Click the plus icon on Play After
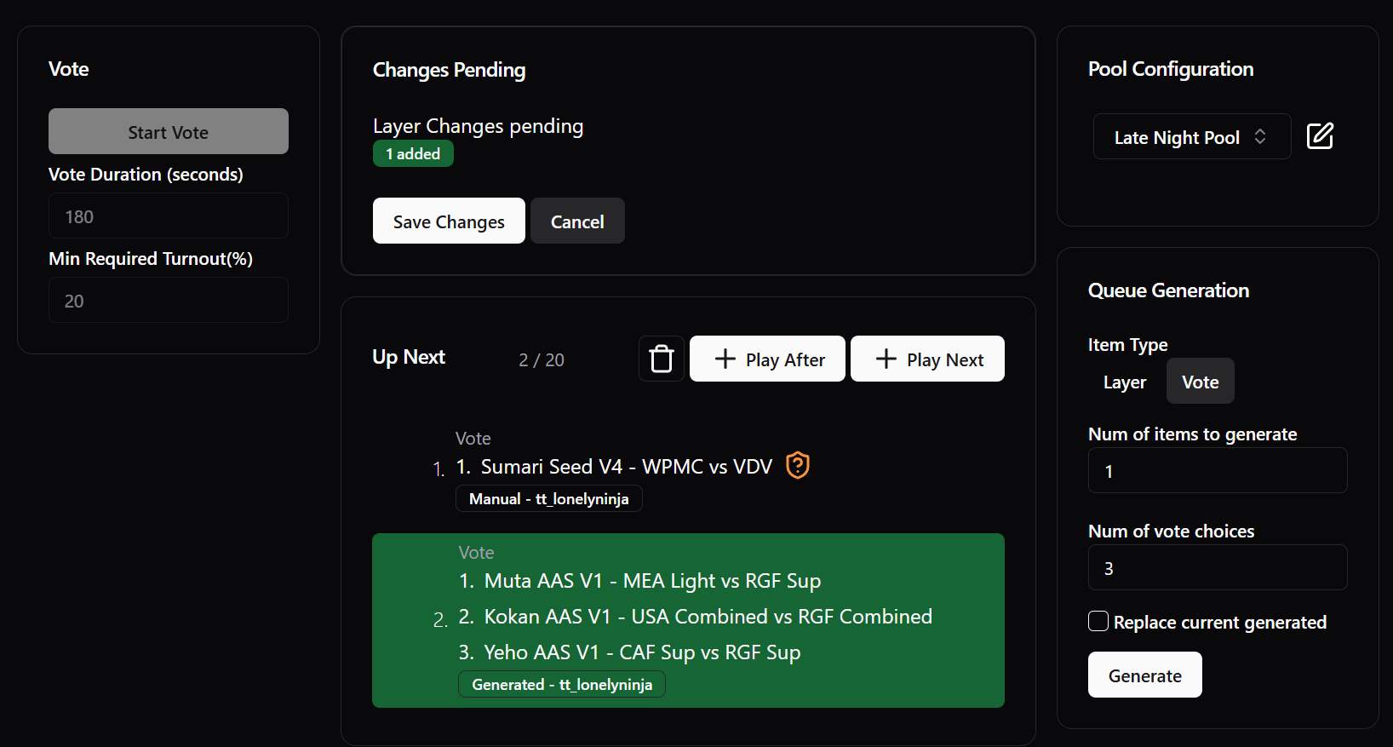Image resolution: width=1393 pixels, height=747 pixels. (x=725, y=359)
